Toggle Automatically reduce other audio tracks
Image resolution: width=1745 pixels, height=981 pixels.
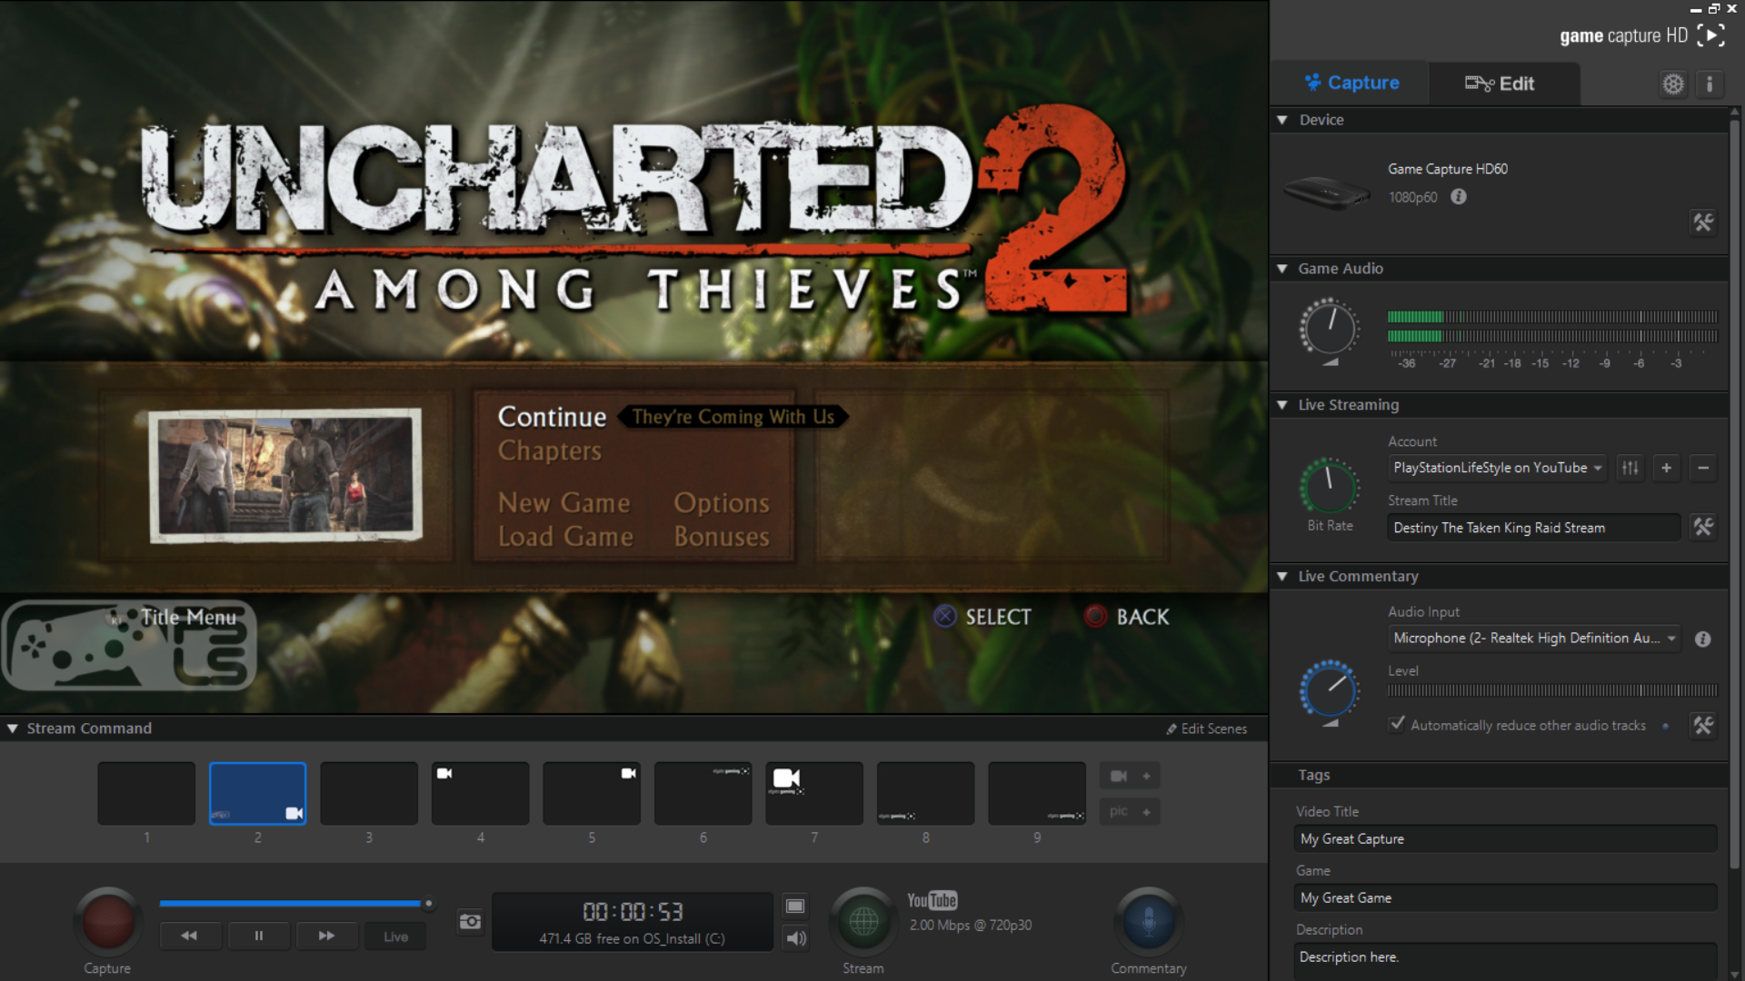pos(1397,724)
